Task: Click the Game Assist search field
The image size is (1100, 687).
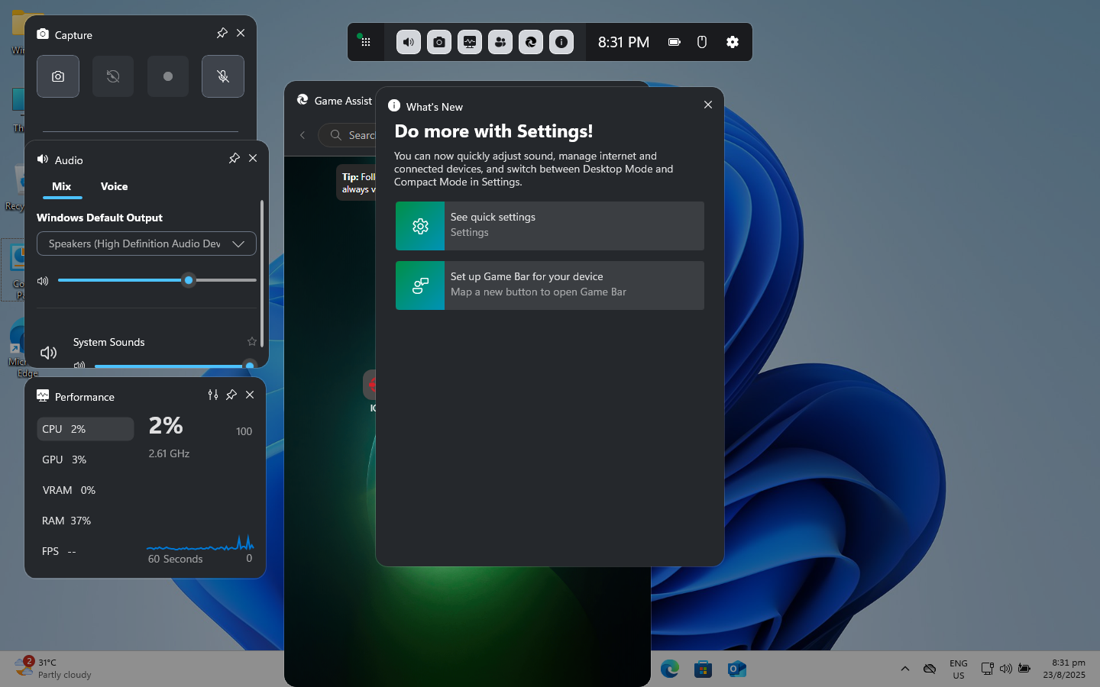Action: tap(348, 135)
